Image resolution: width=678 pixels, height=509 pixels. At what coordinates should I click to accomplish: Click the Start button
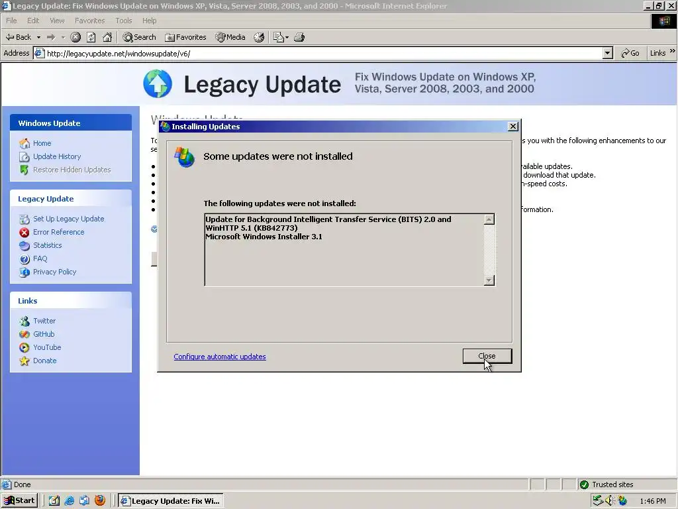19,501
